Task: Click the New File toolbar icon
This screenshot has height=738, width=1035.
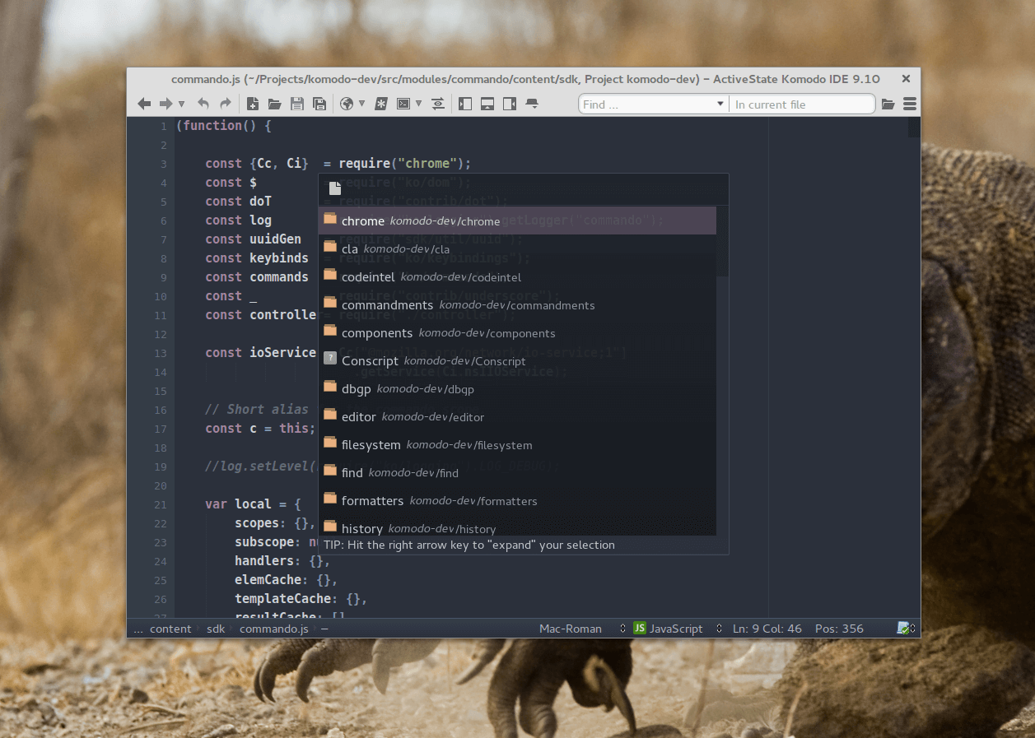Action: [253, 104]
